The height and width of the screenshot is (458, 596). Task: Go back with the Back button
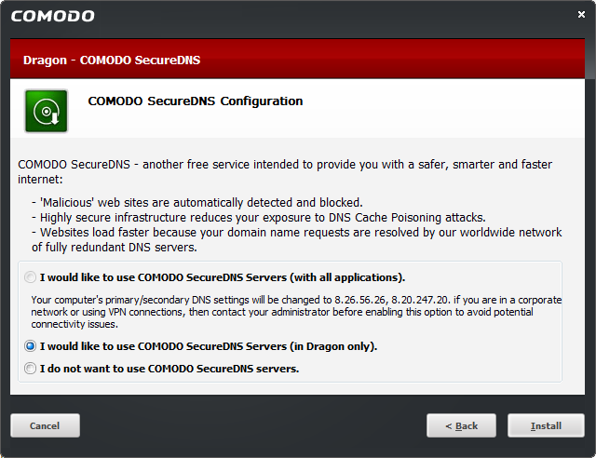click(461, 425)
